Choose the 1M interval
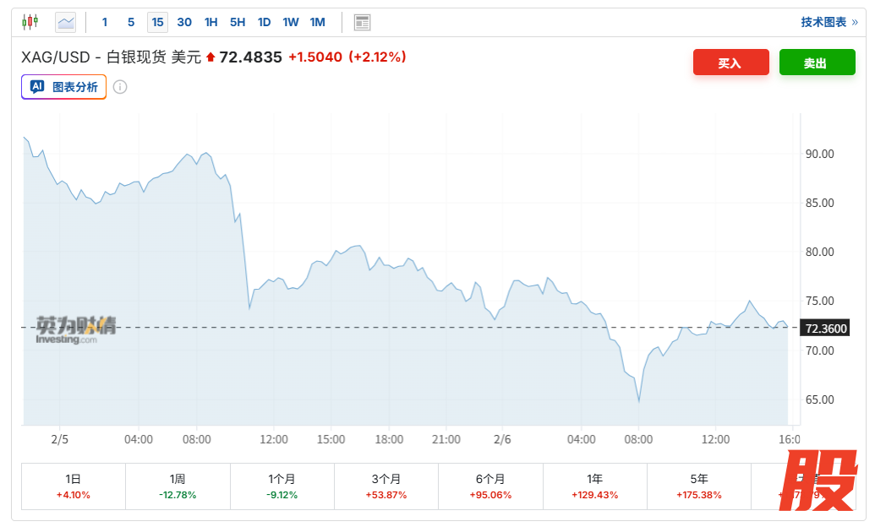 point(318,22)
